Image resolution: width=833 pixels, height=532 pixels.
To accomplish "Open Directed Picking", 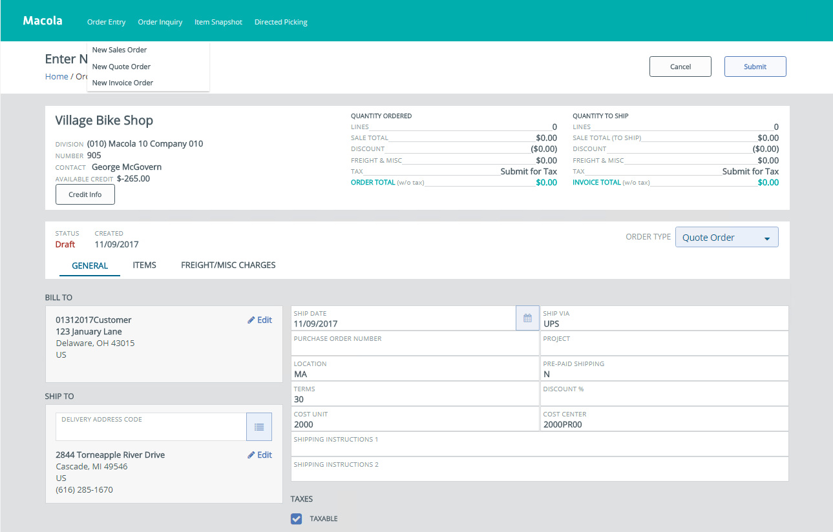I will (x=281, y=22).
